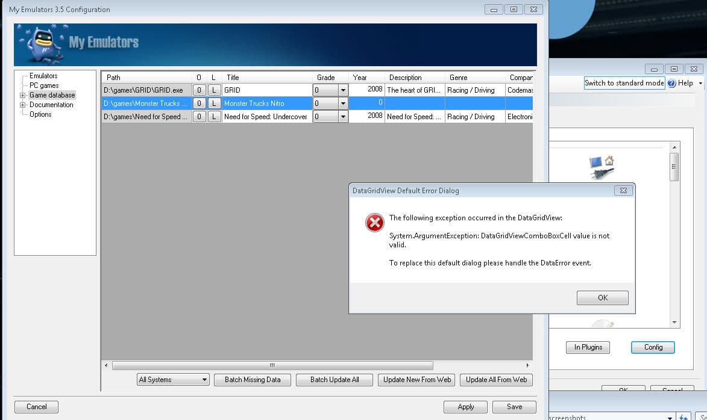Click Update All From Web button
Screen dimensions: 707x420
497,380
